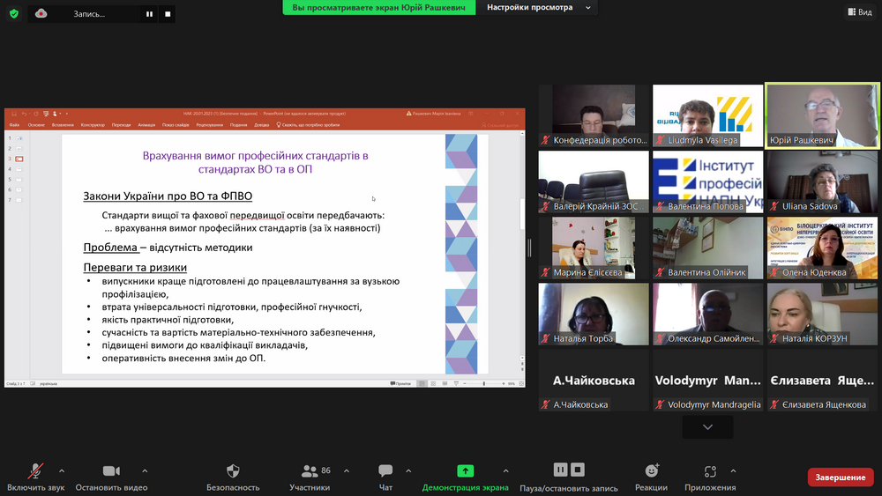
Task: Click the green Демонстрация экрана share icon
Action: pos(465,470)
